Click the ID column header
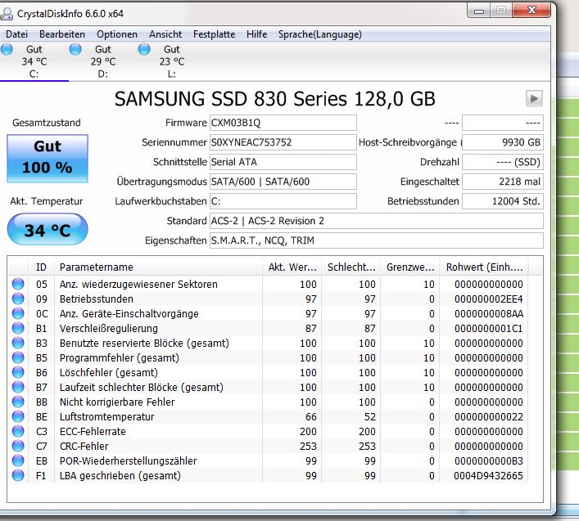579x521 pixels. pos(41,267)
